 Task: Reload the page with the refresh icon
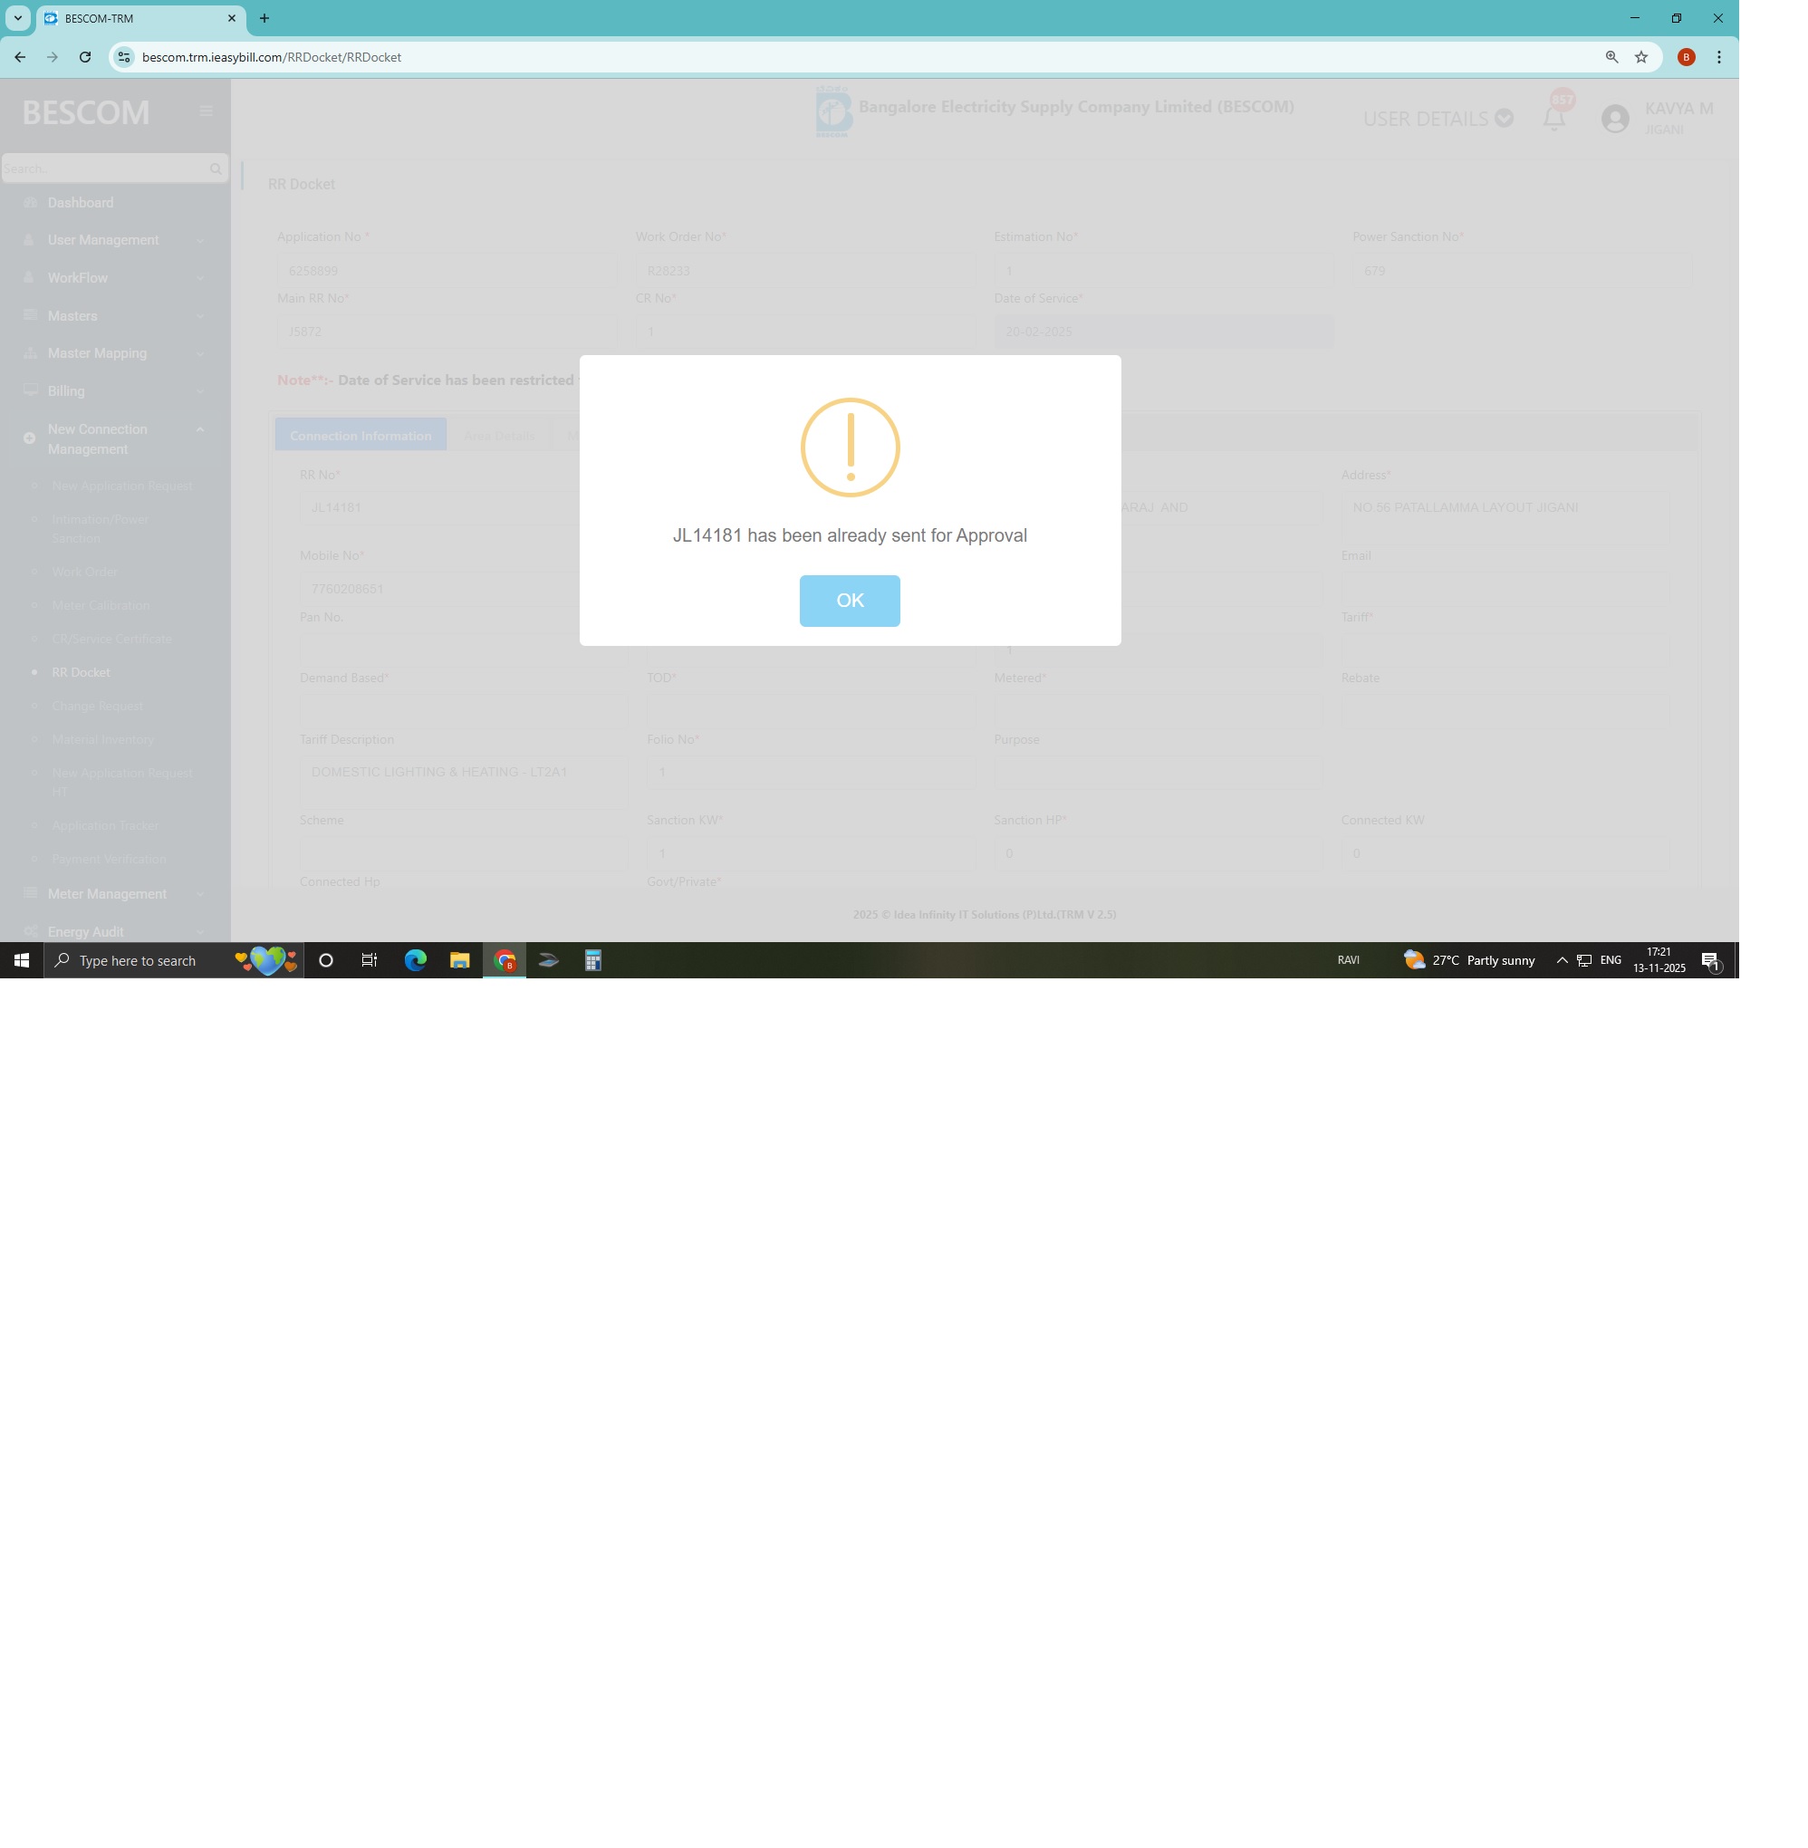(84, 57)
